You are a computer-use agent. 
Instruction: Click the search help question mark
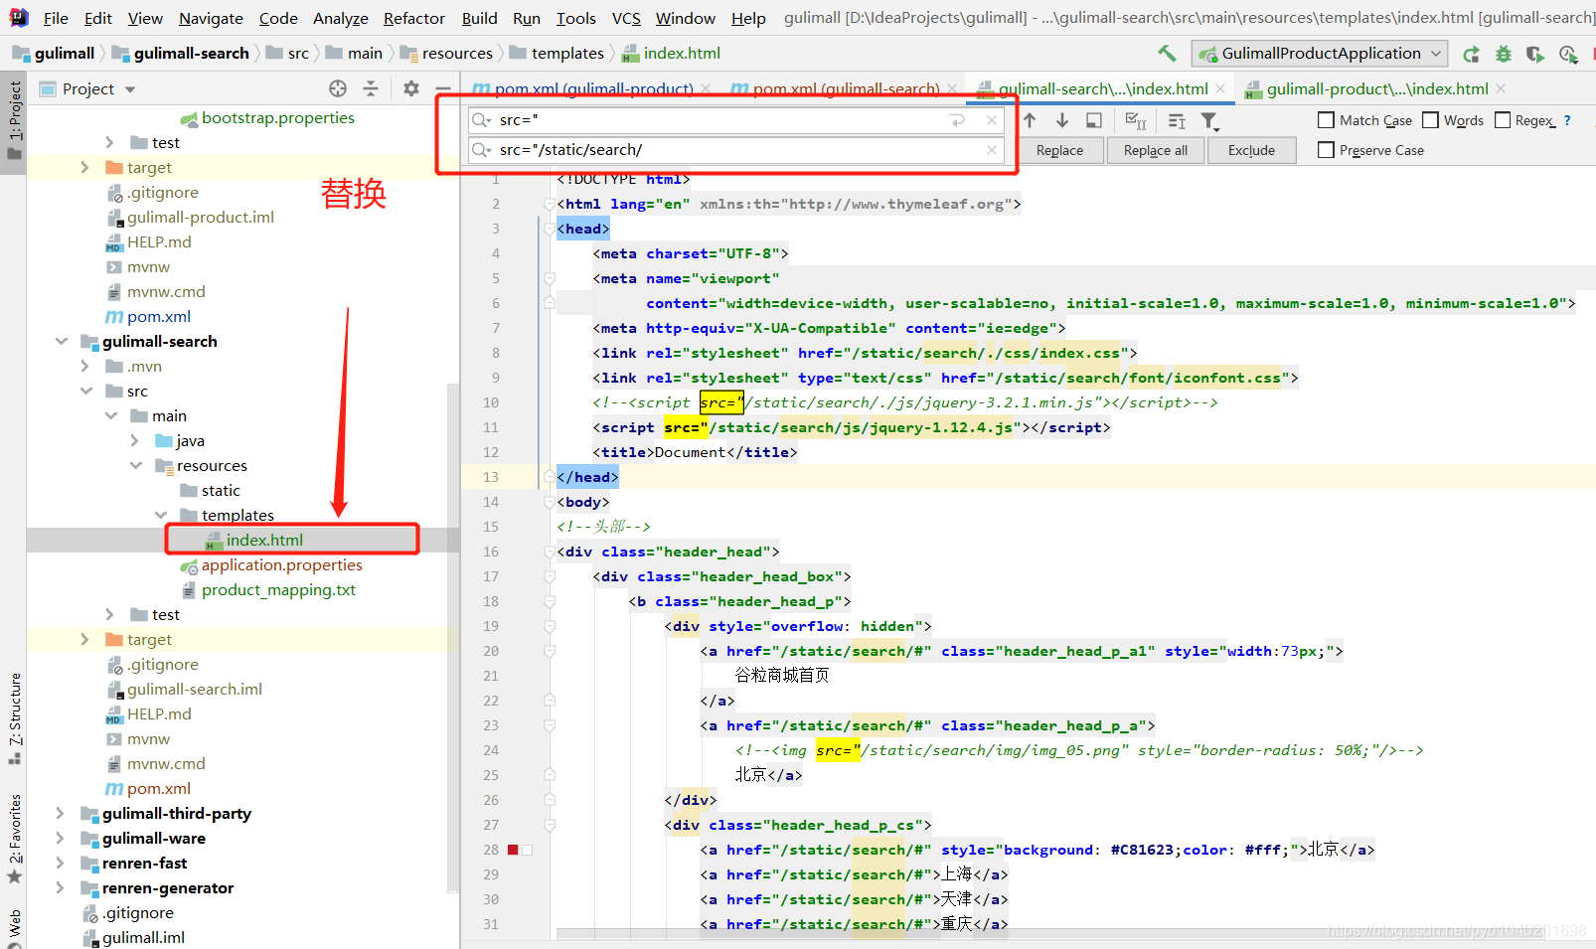point(1567,120)
